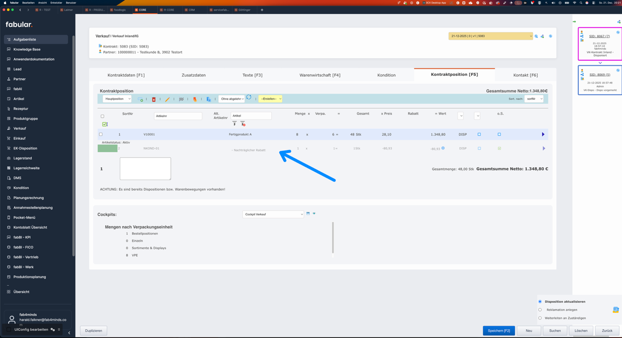Screen dimensions: 622x338
Task: Click the checkered flag toolbar icon
Action: click(181, 99)
